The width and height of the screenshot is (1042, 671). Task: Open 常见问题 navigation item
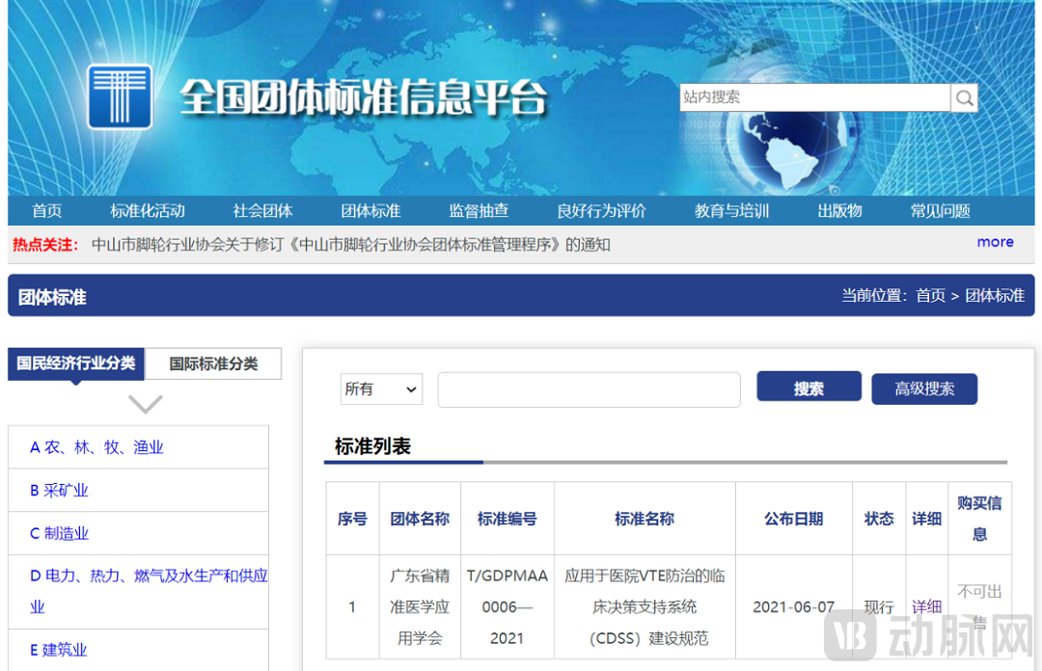(940, 211)
